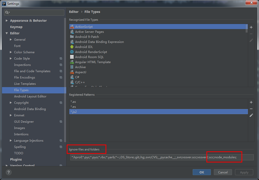
Task: Remove the selected ActionScript file type
Action: tap(251, 34)
